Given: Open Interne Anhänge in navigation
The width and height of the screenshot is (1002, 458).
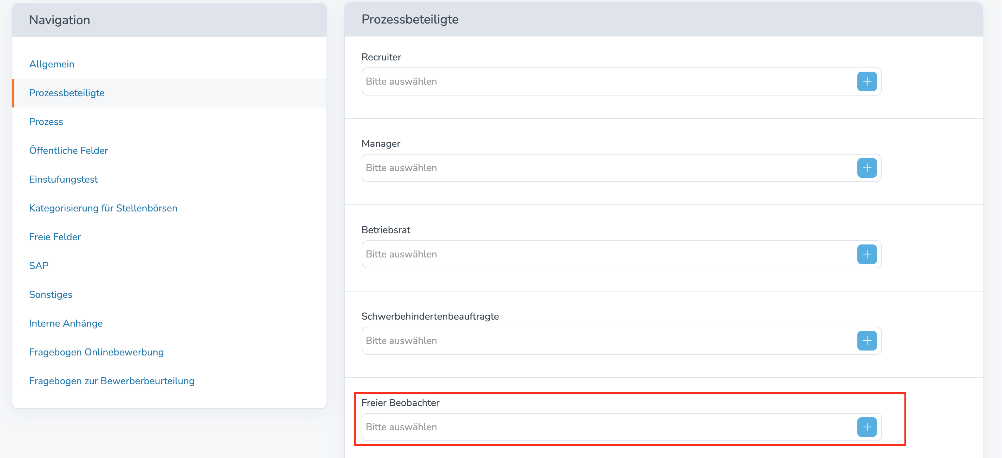Looking at the screenshot, I should (x=66, y=323).
